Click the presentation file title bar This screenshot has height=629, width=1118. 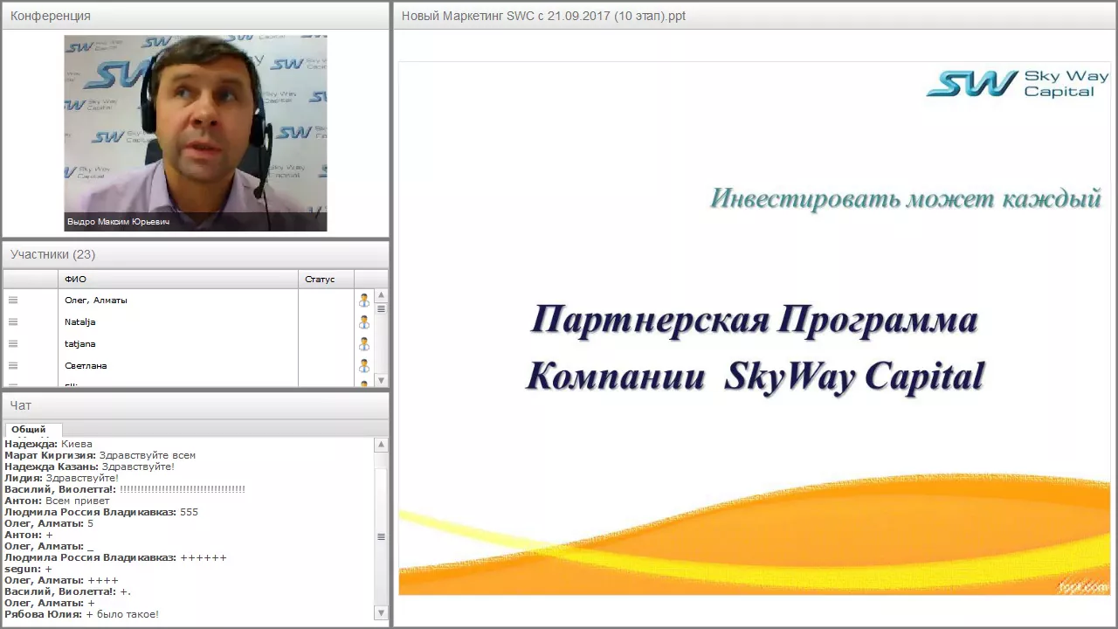click(755, 16)
